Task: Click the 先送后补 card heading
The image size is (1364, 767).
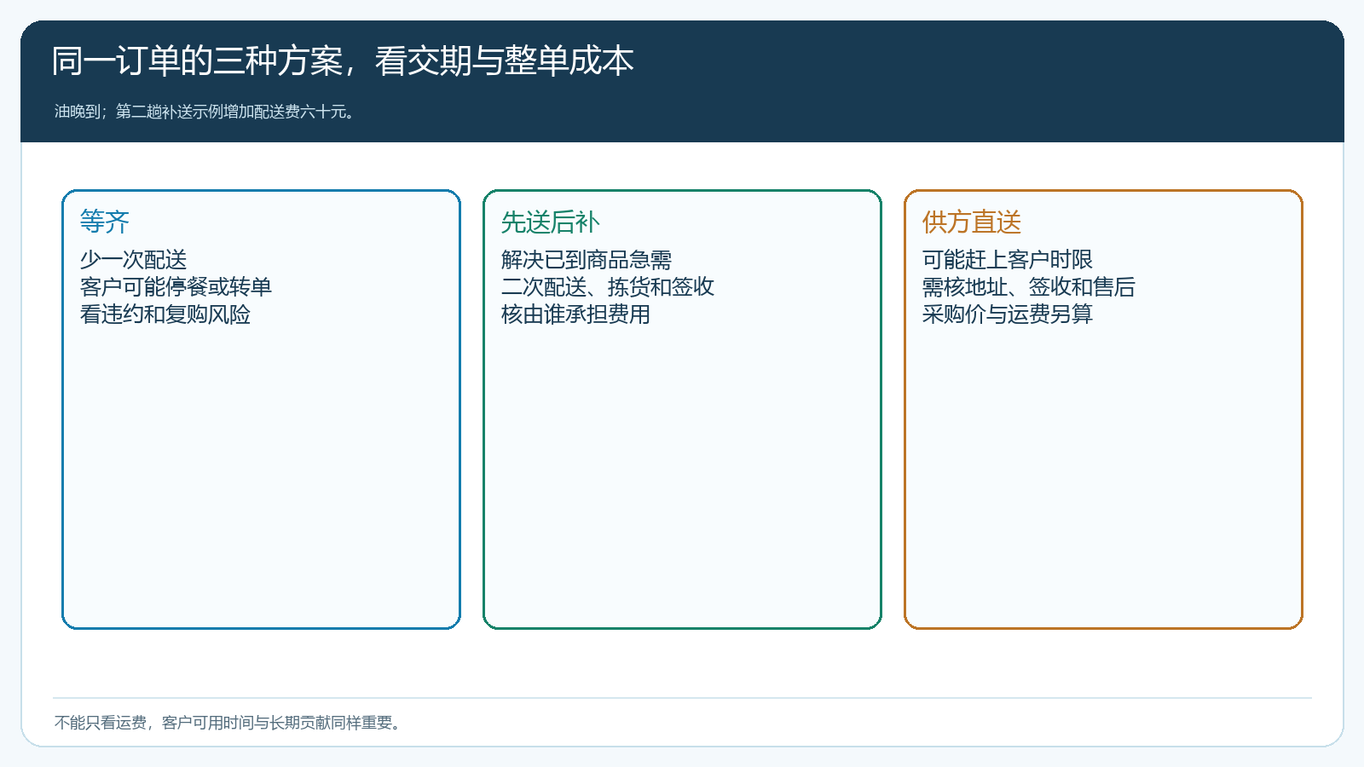Action: [551, 222]
